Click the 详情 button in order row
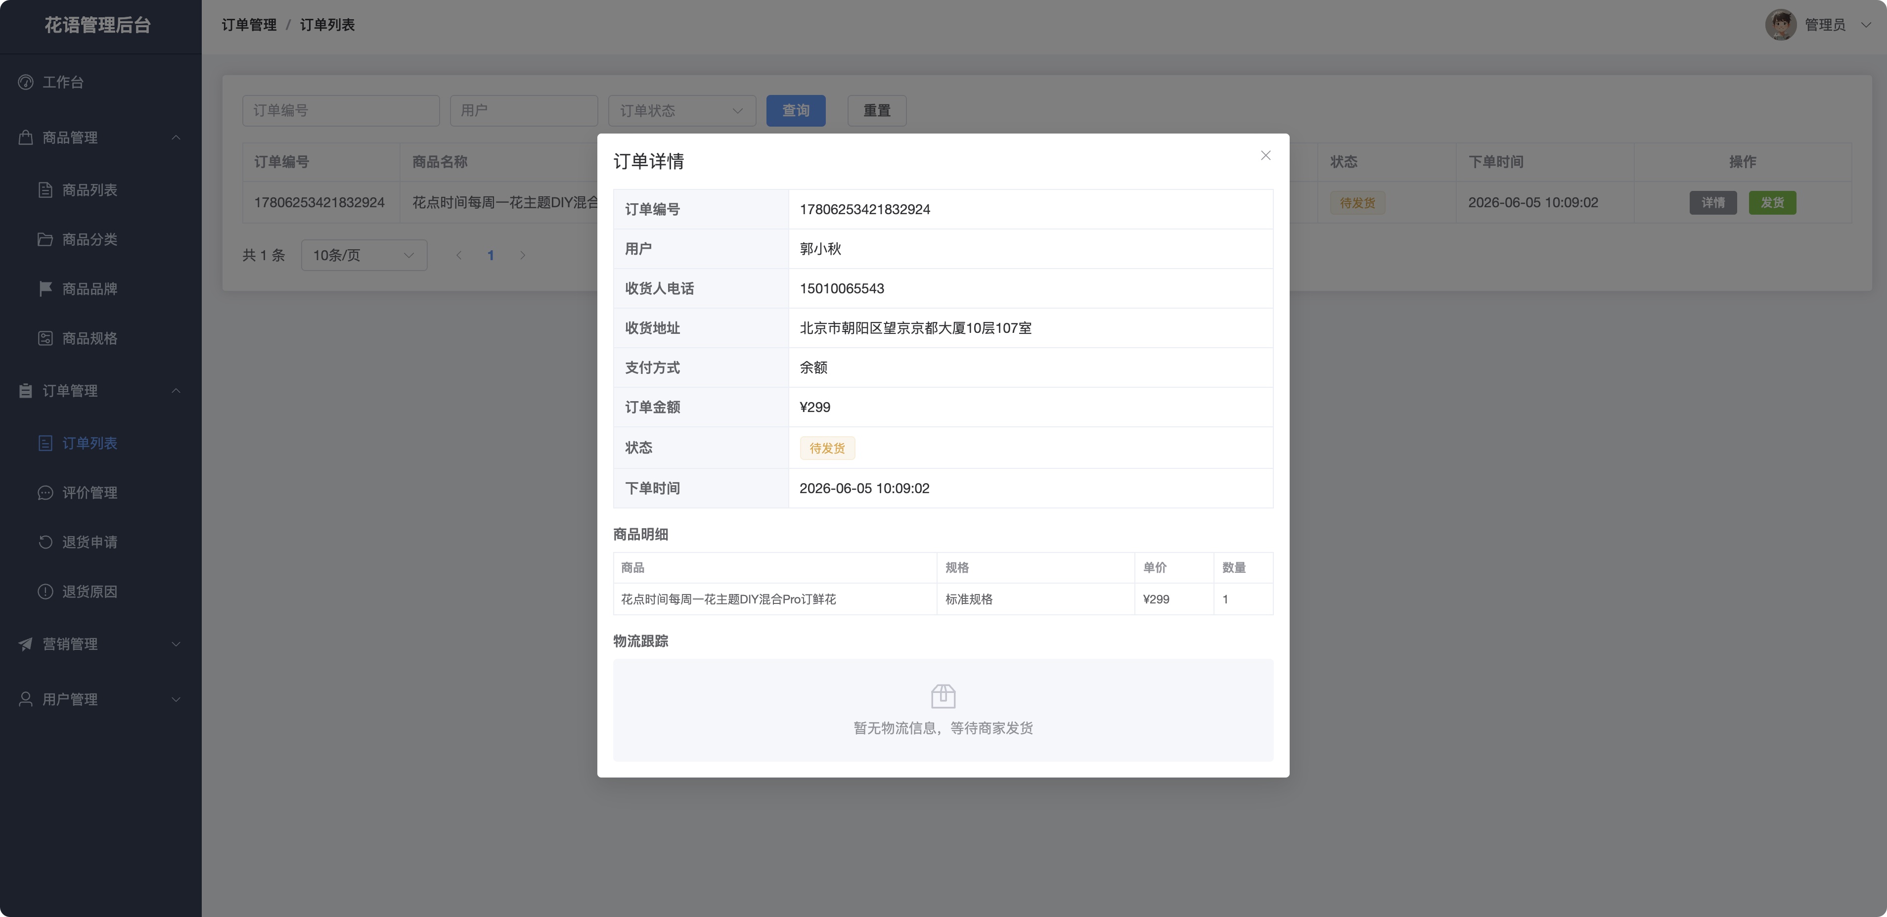The height and width of the screenshot is (917, 1887). [1712, 203]
